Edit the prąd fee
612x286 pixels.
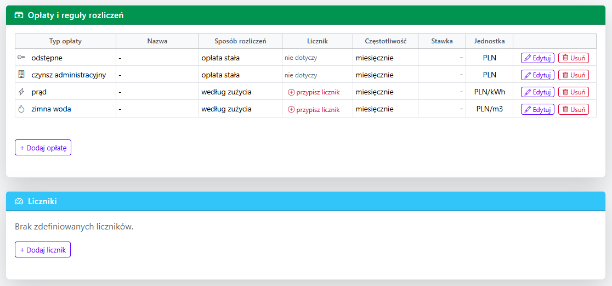pos(537,92)
